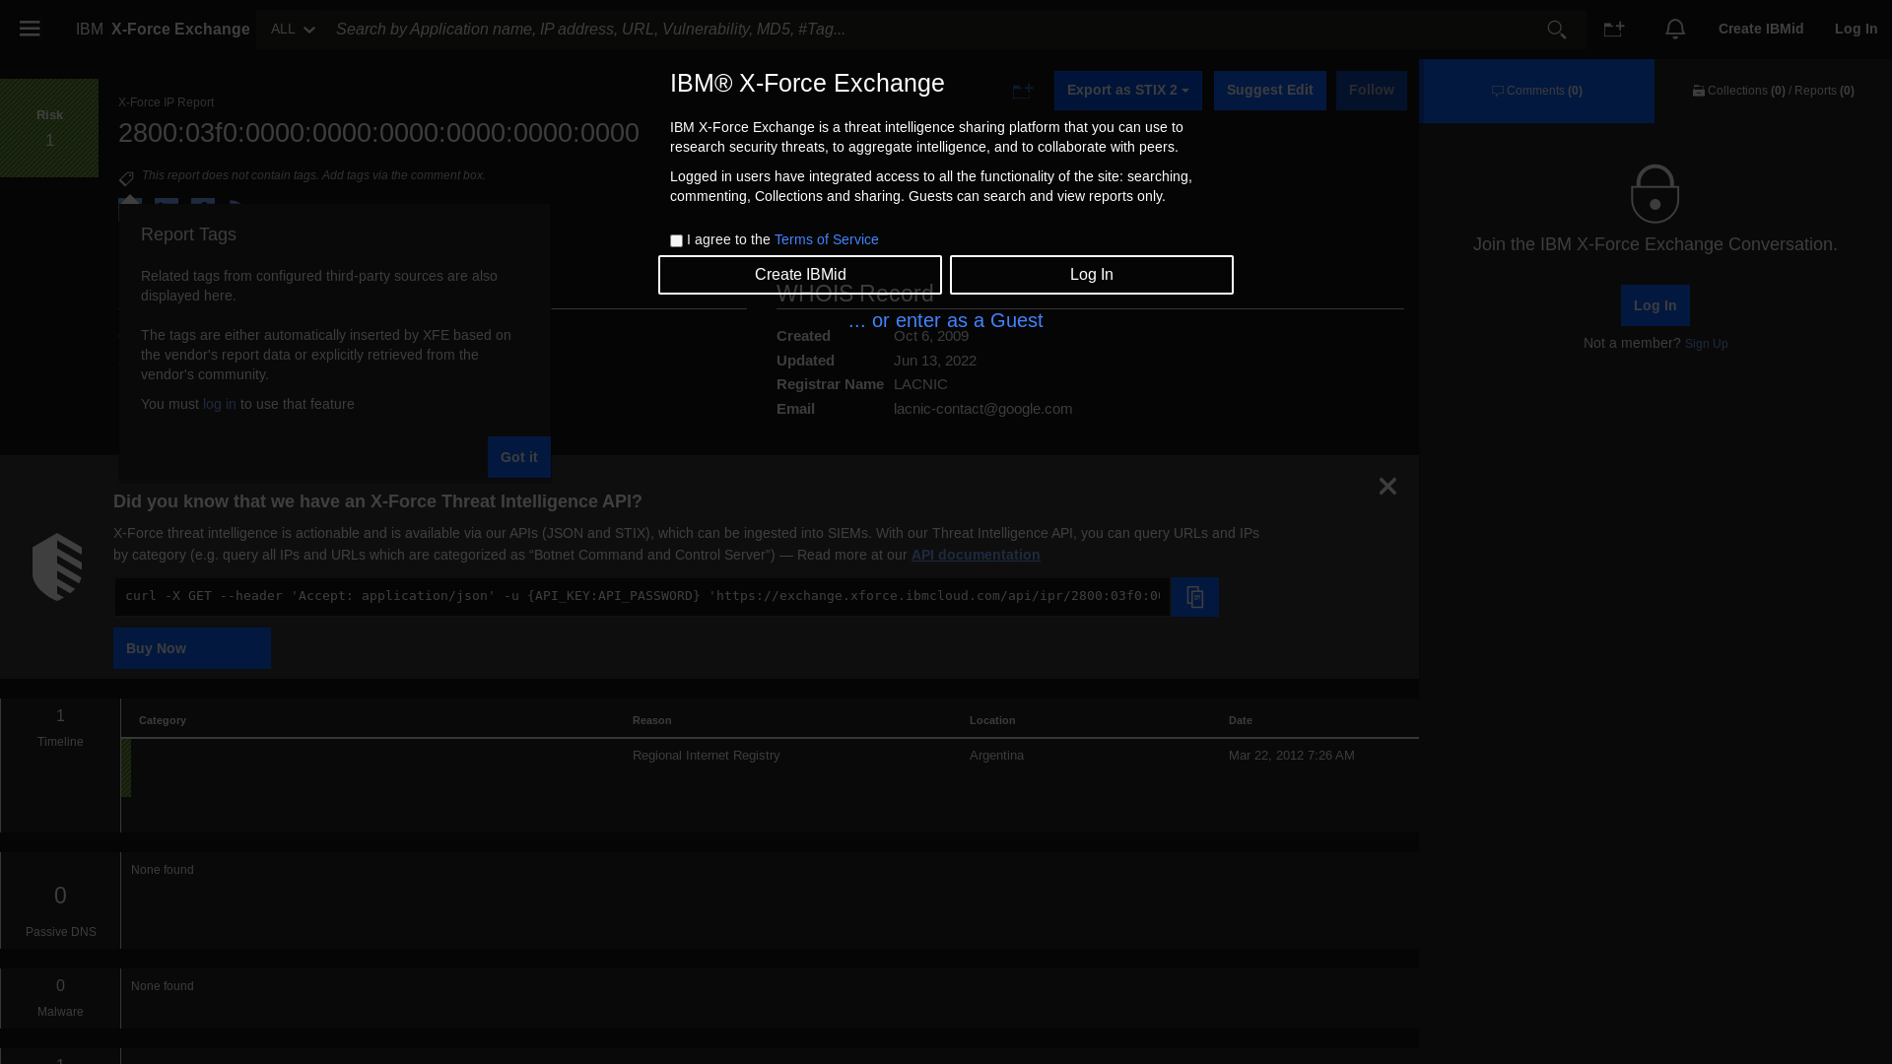Copy the curl API command
The height and width of the screenshot is (1064, 1892).
(x=1194, y=597)
